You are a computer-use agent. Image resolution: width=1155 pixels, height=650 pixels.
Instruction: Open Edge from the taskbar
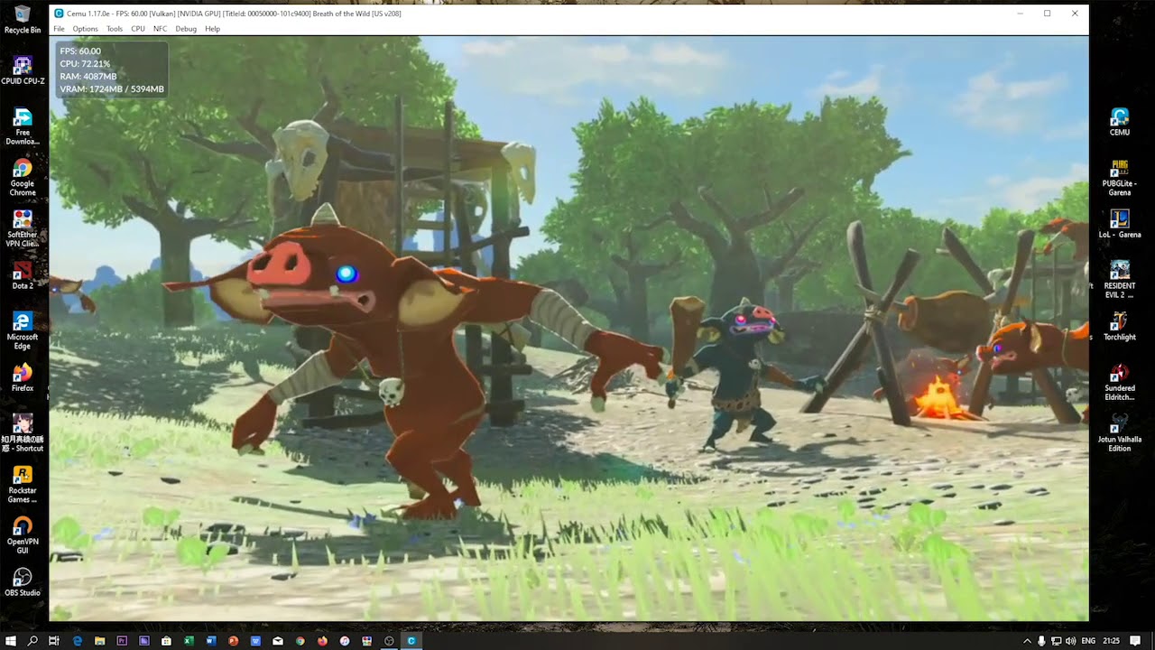pyautogui.click(x=78, y=641)
